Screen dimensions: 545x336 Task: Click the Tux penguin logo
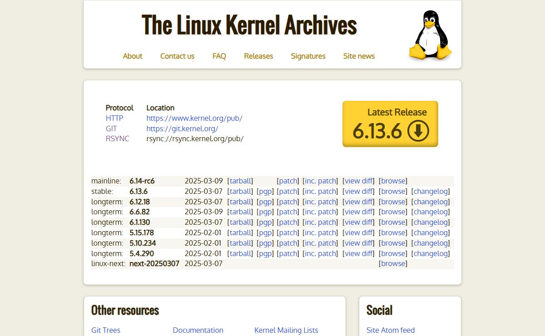click(x=430, y=35)
